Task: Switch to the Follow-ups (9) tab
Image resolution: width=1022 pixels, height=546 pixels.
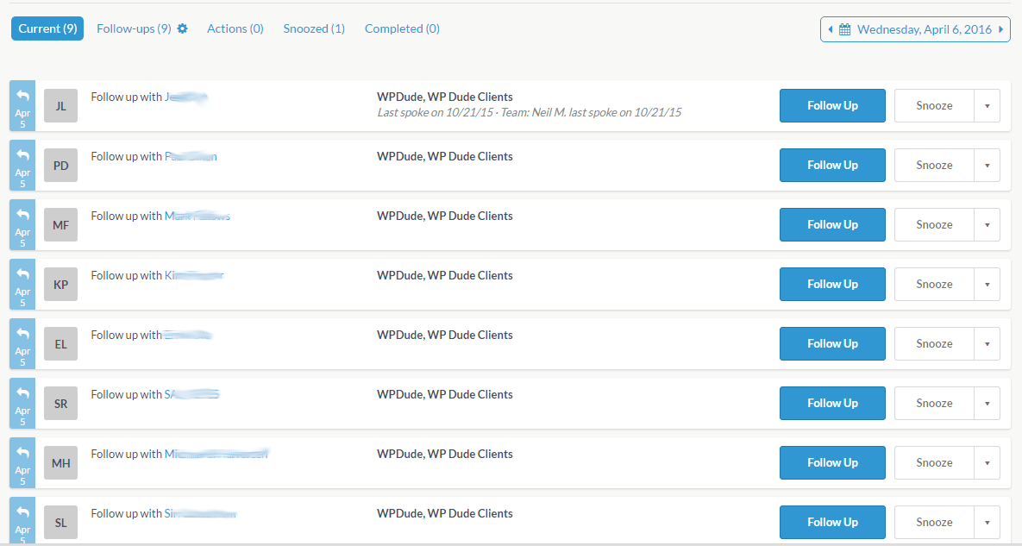Action: tap(134, 28)
